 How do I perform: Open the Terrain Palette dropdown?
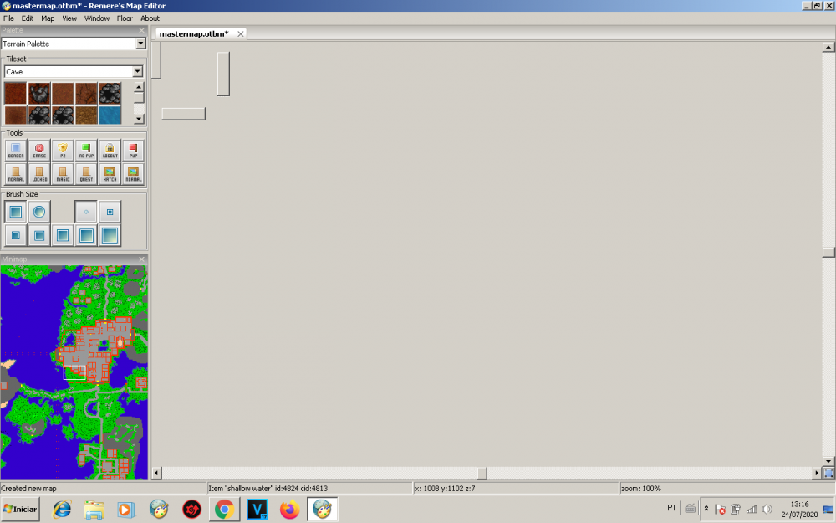(140, 44)
